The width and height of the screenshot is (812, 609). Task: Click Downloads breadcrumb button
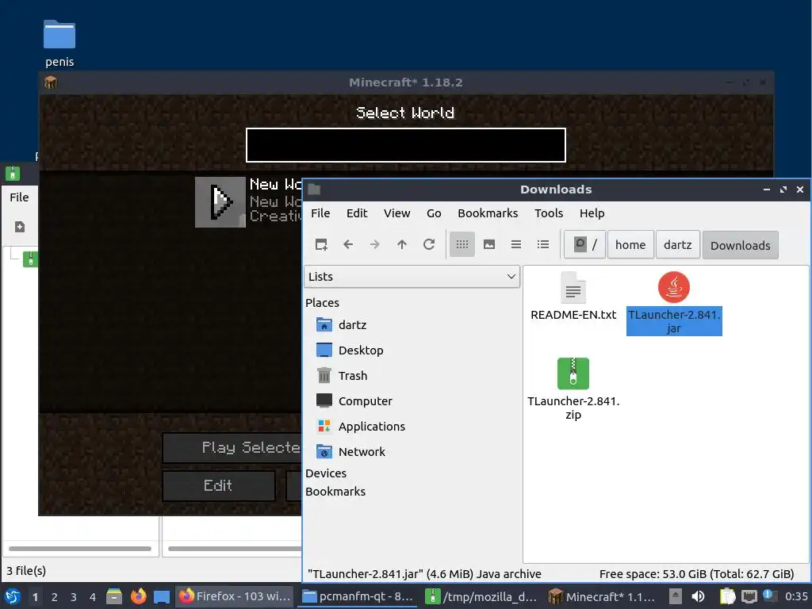point(740,245)
